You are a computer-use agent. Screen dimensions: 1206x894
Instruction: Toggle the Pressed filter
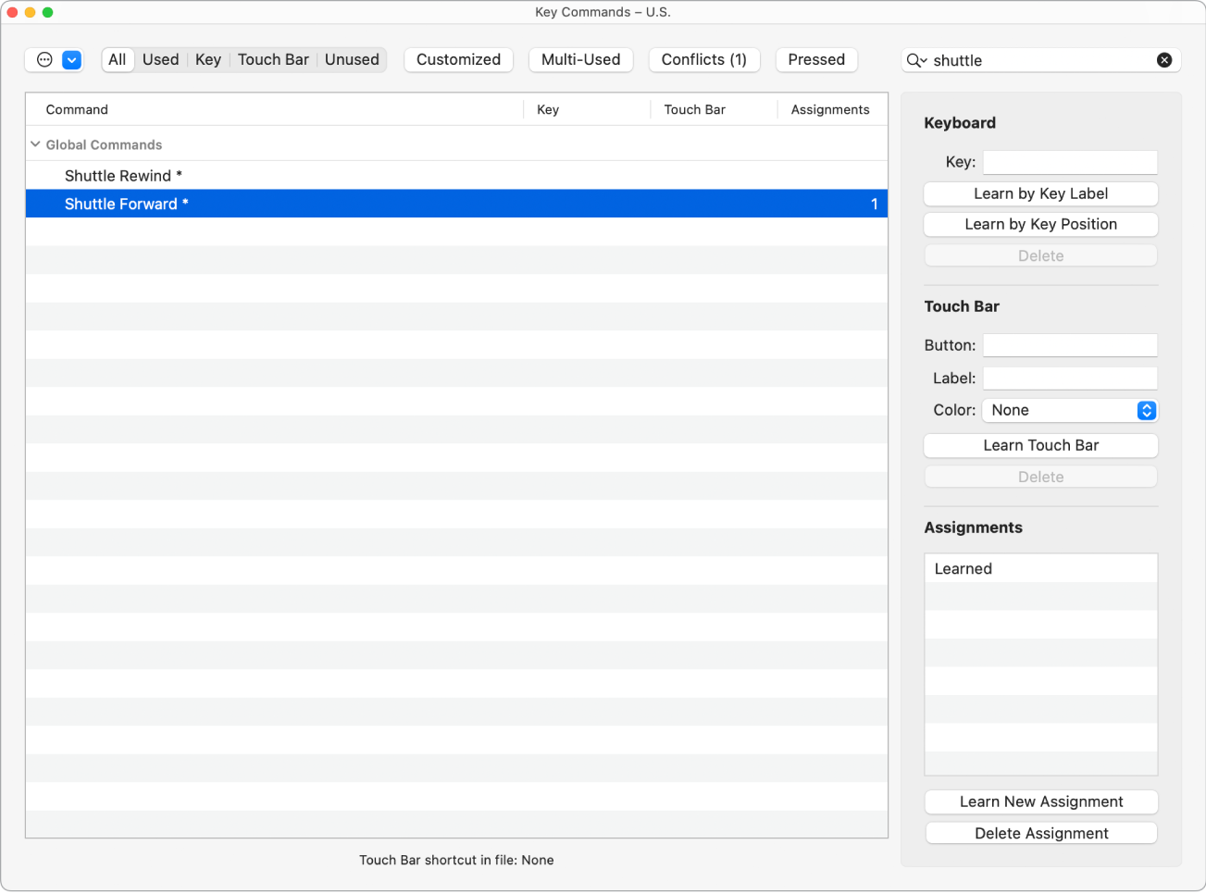tap(816, 59)
